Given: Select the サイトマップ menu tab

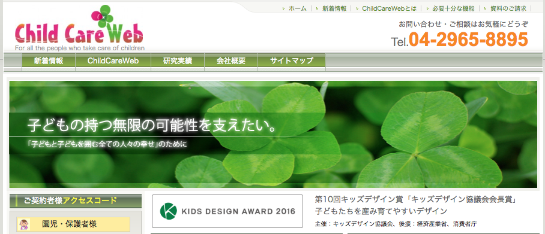Looking at the screenshot, I should (292, 61).
